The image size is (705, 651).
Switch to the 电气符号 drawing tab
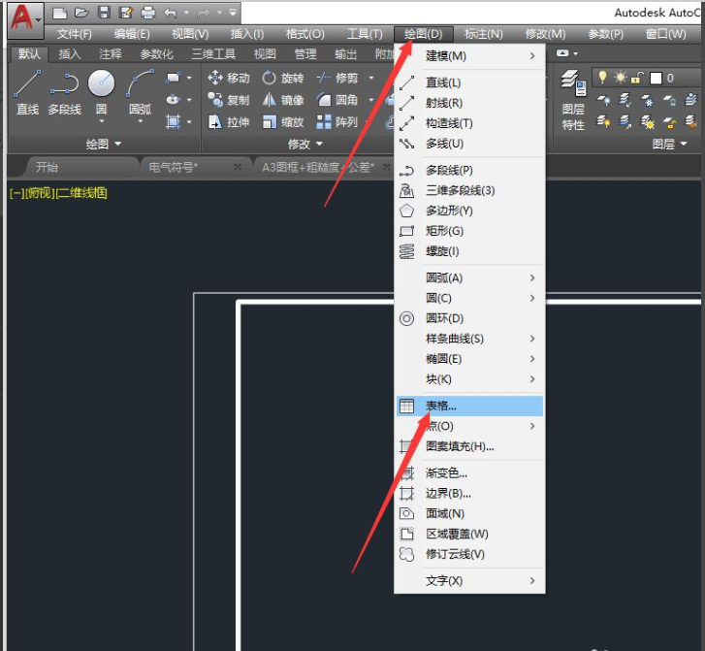tap(174, 168)
